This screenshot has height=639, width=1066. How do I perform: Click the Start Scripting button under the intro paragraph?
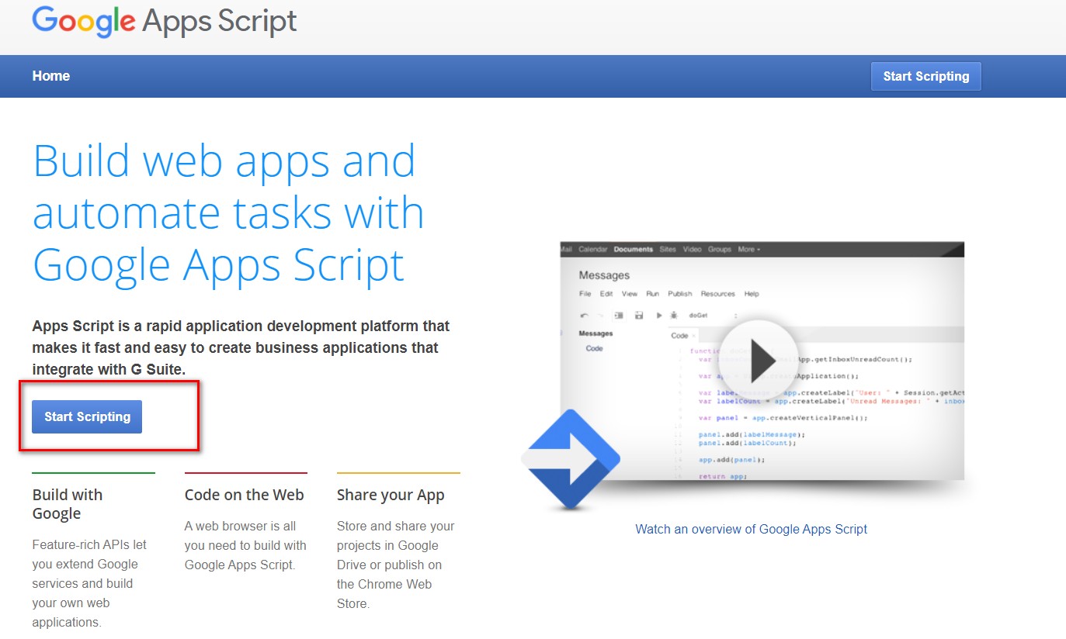(x=87, y=416)
